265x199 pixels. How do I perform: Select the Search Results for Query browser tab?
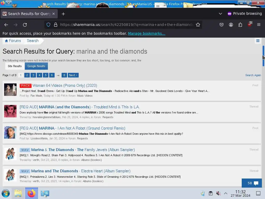29,14
